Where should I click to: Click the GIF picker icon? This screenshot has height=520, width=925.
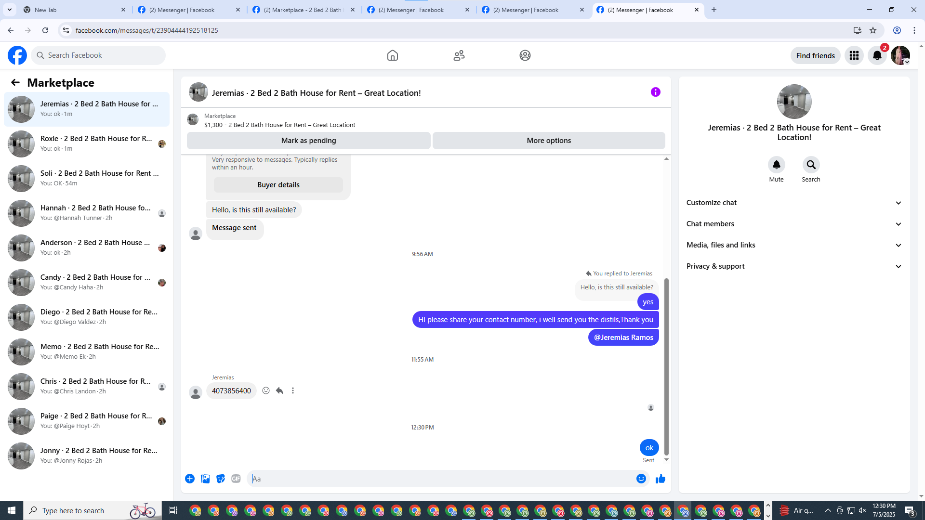click(x=236, y=479)
